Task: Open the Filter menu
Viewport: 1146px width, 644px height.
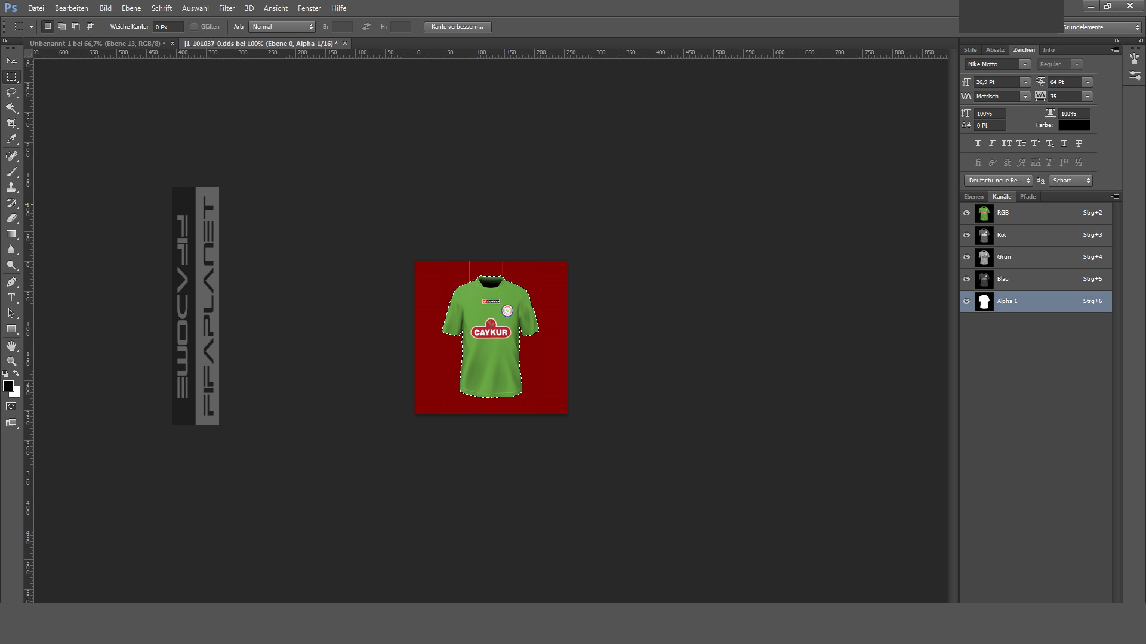Action: click(x=227, y=8)
